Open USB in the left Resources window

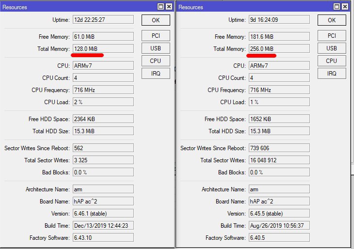coord(156,48)
